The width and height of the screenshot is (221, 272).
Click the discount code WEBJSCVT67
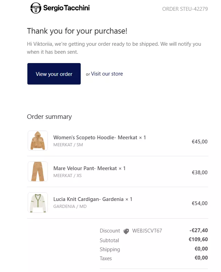[x=147, y=231]
